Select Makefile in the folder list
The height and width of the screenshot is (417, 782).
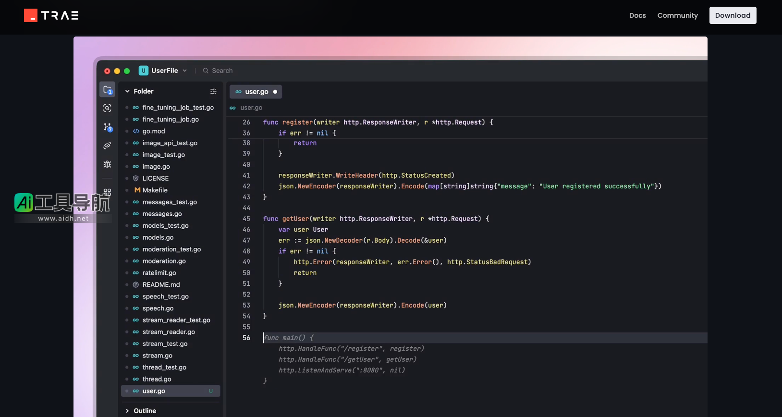pyautogui.click(x=155, y=190)
